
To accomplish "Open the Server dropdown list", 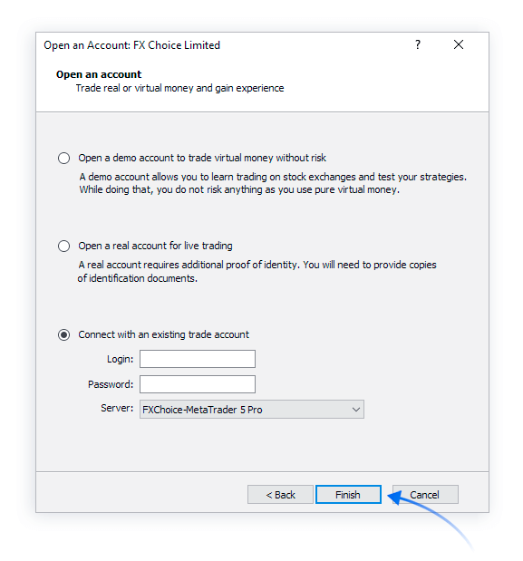I will click(252, 410).
